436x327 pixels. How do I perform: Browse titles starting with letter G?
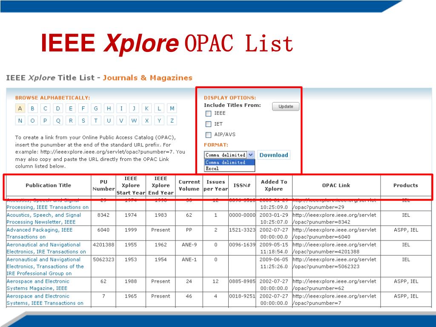(96, 109)
